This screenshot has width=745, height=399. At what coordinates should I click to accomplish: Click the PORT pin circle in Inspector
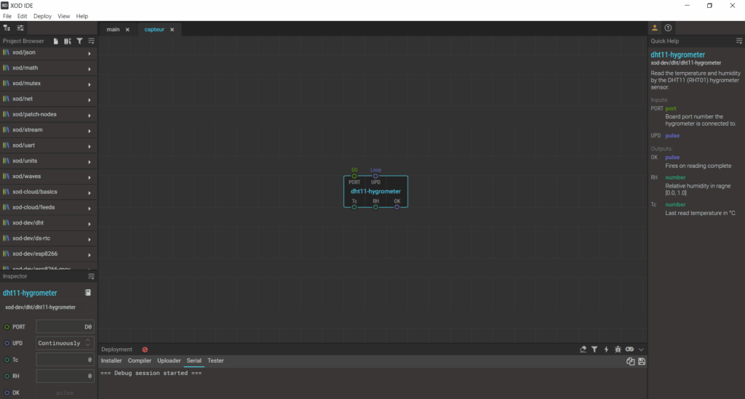point(7,327)
